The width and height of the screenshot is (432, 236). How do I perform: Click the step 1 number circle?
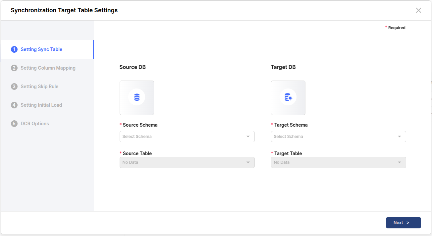(14, 49)
